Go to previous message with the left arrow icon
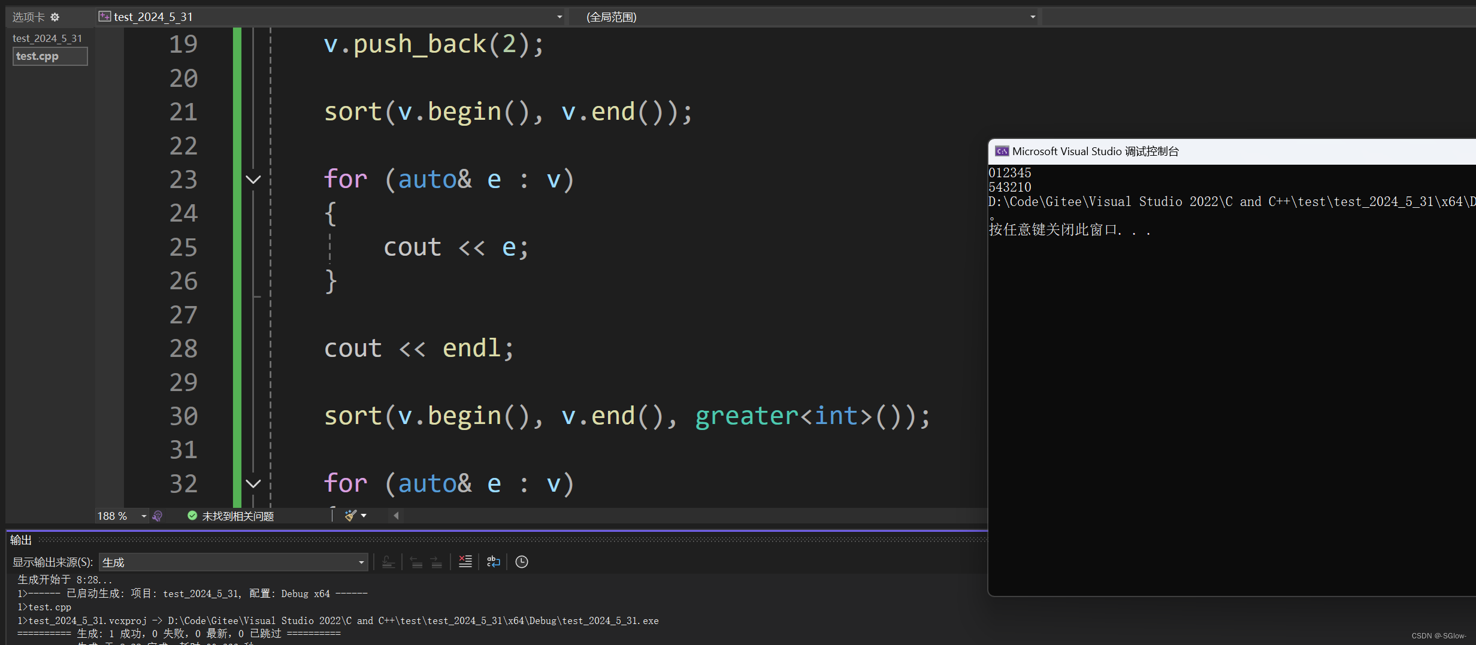 416,562
